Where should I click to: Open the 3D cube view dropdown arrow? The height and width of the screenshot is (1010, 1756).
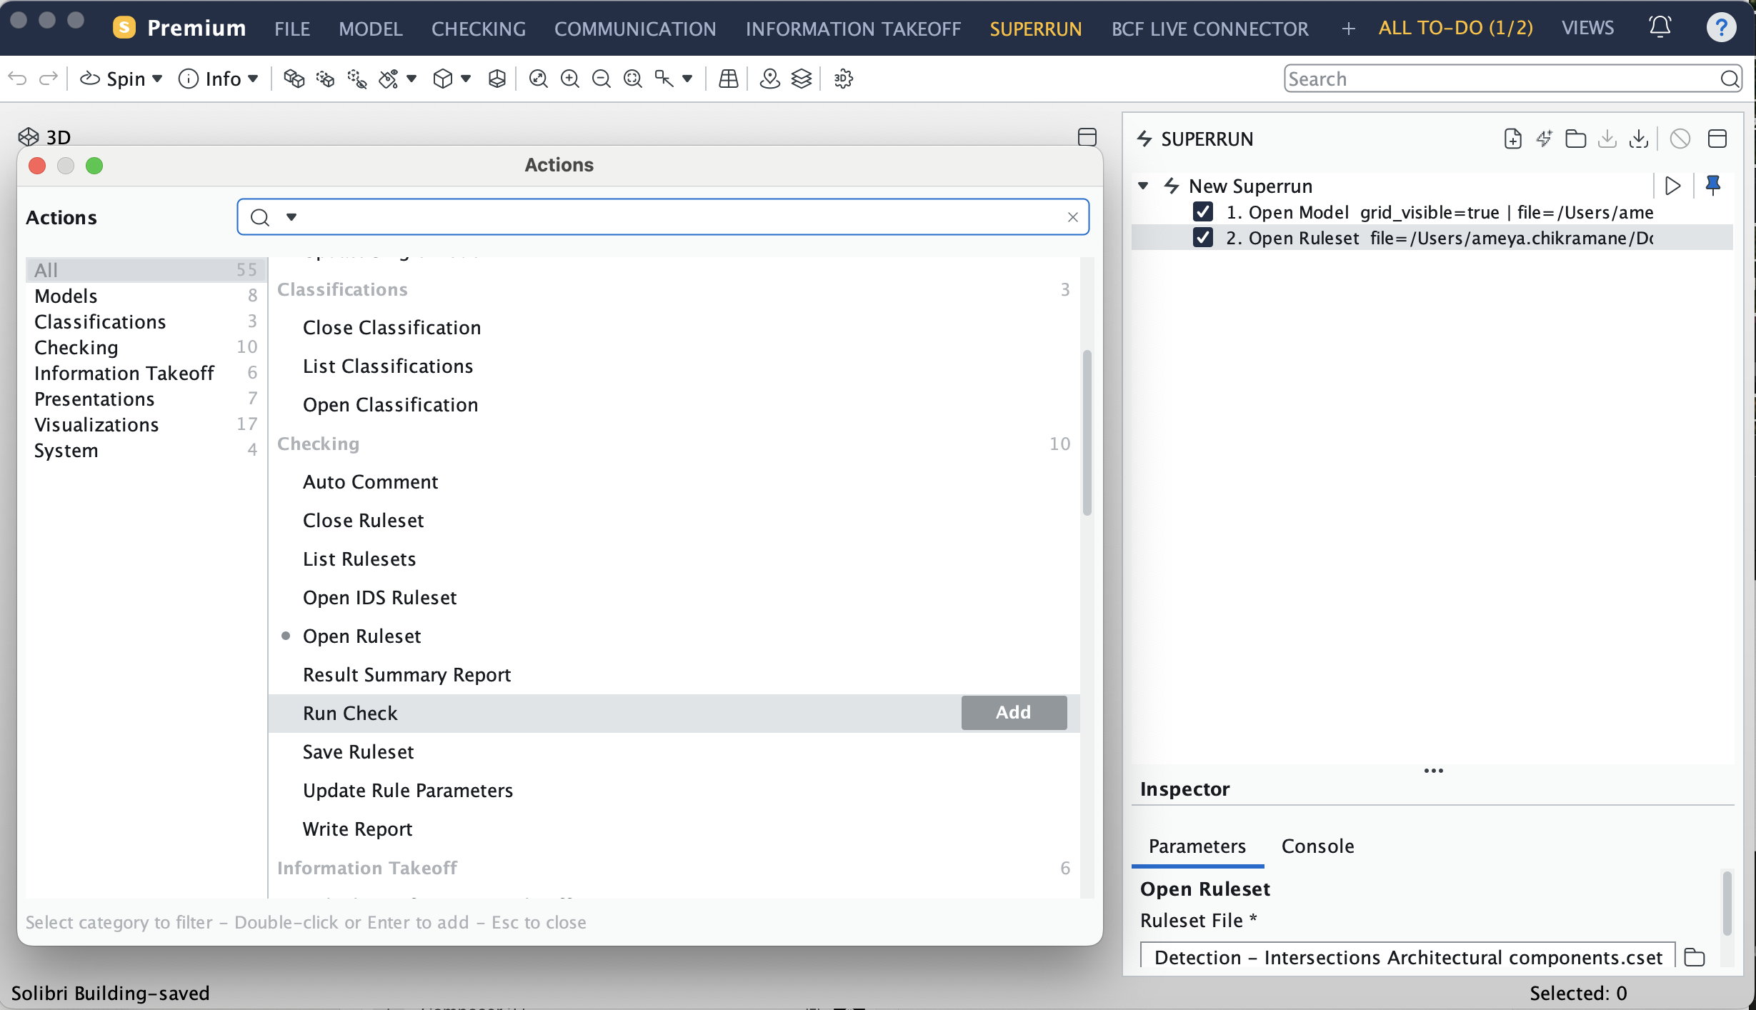(466, 79)
